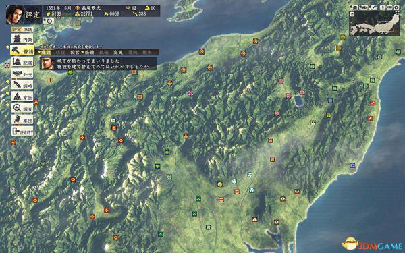Click the exclamation alert icon above minimap
This screenshot has height=253, width=405.
tap(383, 8)
